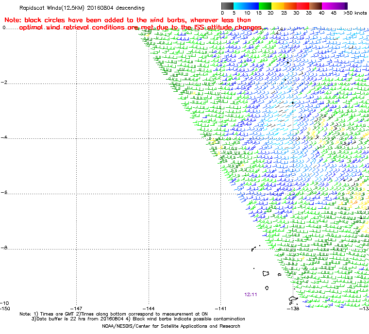Click the '10' legend label

[247, 13]
